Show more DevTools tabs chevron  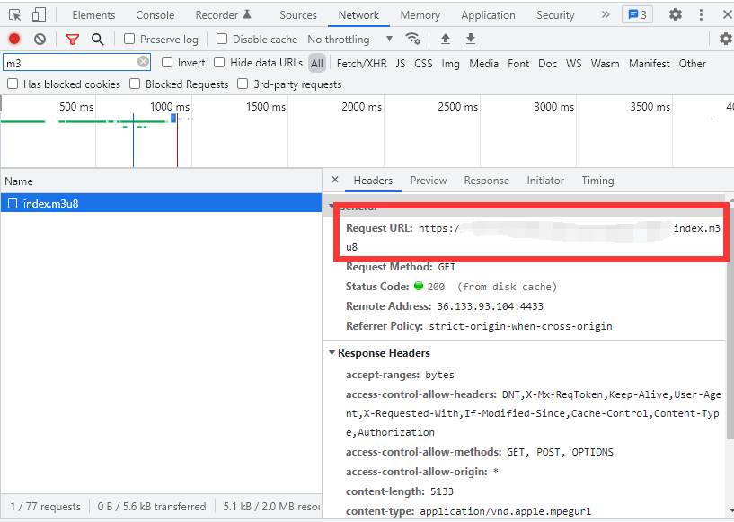[606, 14]
